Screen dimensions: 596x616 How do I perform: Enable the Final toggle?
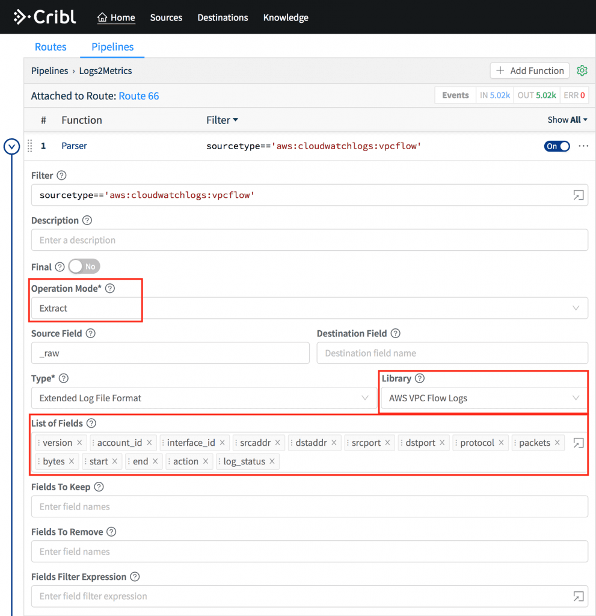84,266
